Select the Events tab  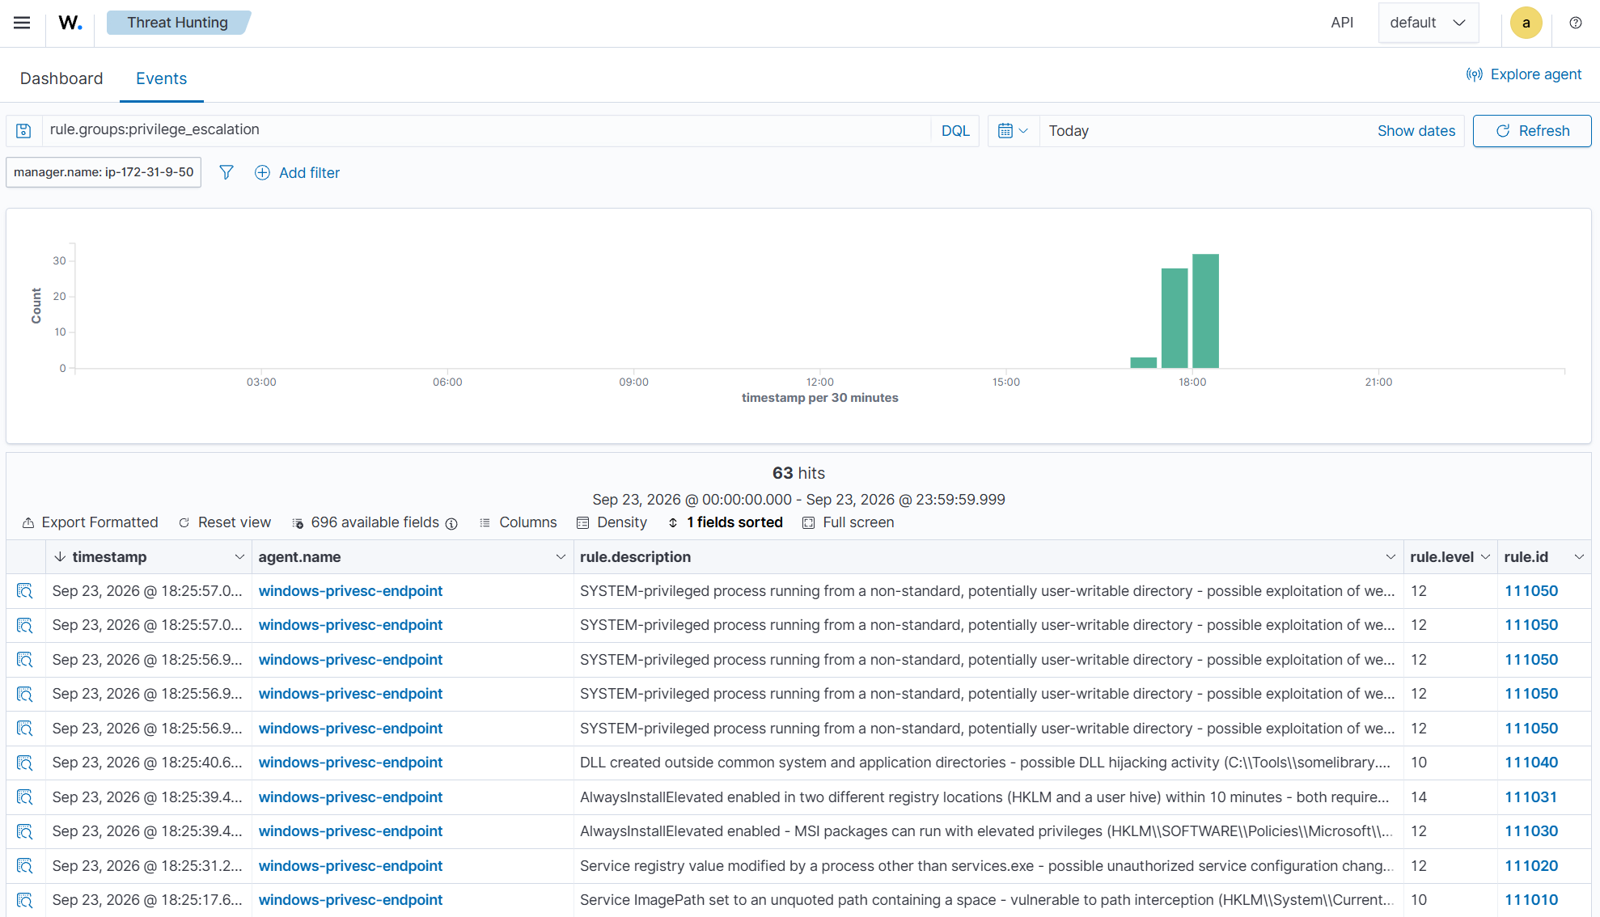pos(161,78)
